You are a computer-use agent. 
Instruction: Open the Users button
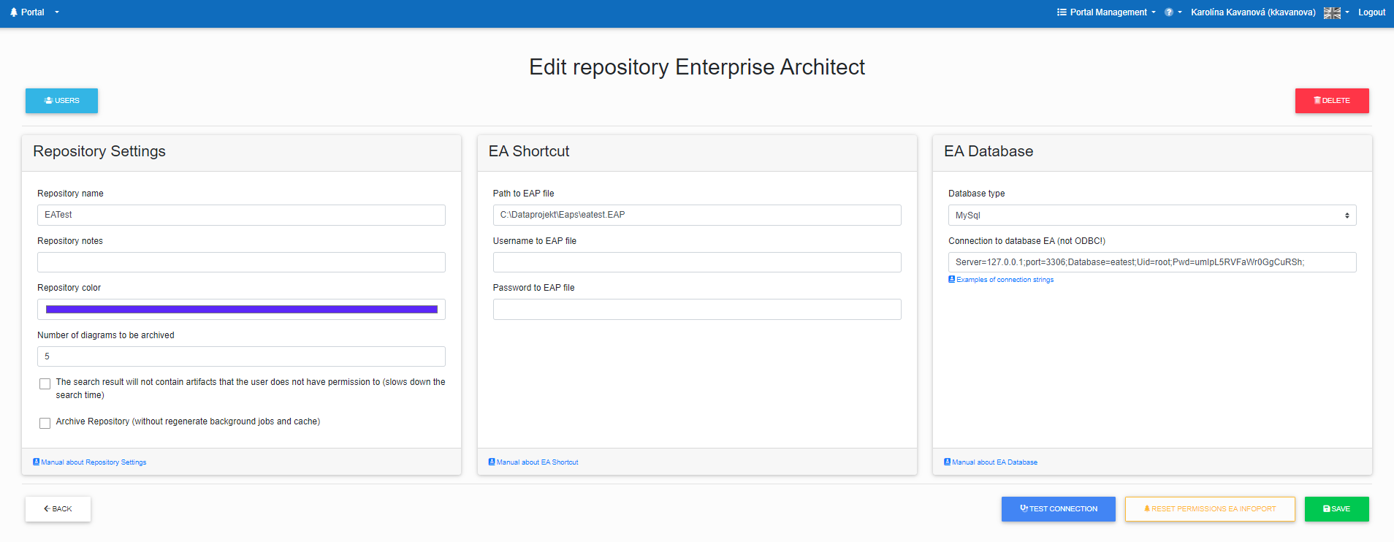[61, 101]
